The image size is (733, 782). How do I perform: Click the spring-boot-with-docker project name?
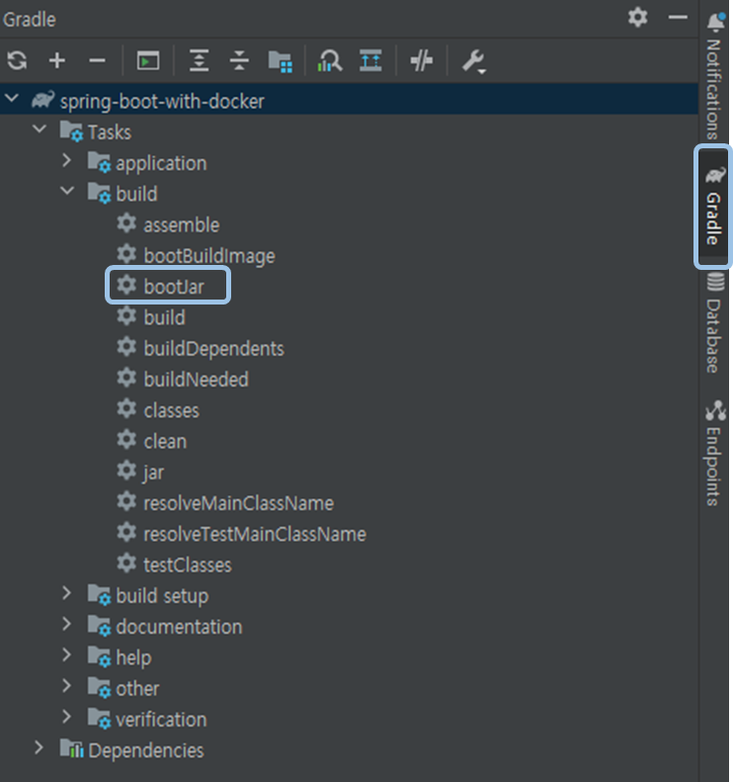(x=162, y=102)
